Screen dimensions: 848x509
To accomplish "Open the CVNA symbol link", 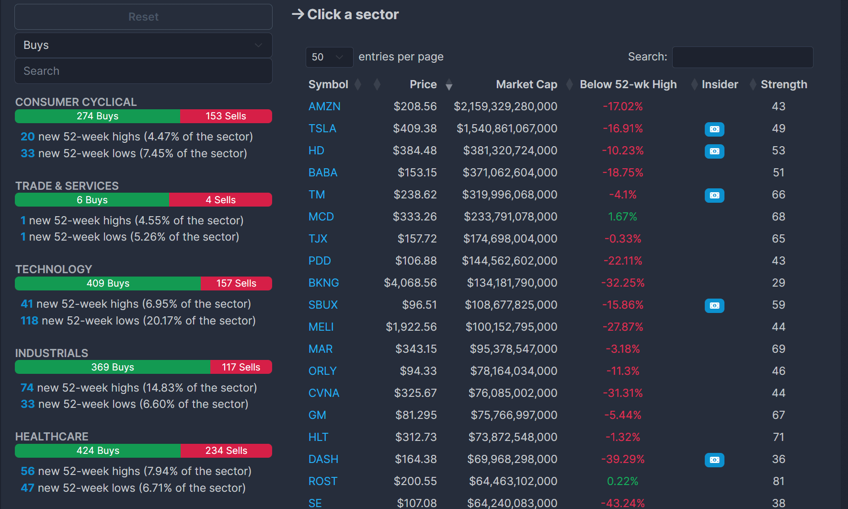I will click(x=324, y=393).
